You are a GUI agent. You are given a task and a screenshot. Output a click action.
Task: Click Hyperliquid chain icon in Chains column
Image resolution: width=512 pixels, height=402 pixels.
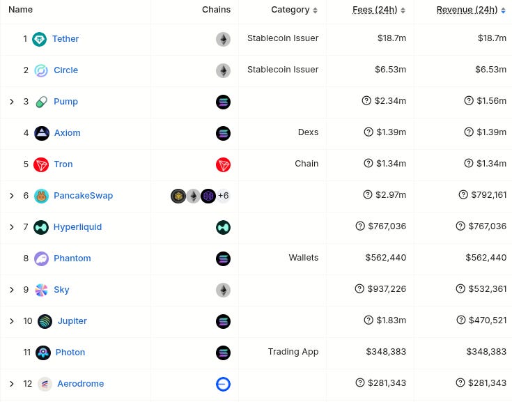(x=223, y=227)
